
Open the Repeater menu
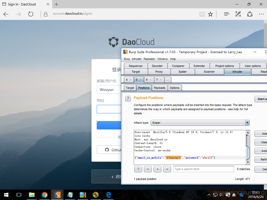click(x=149, y=59)
